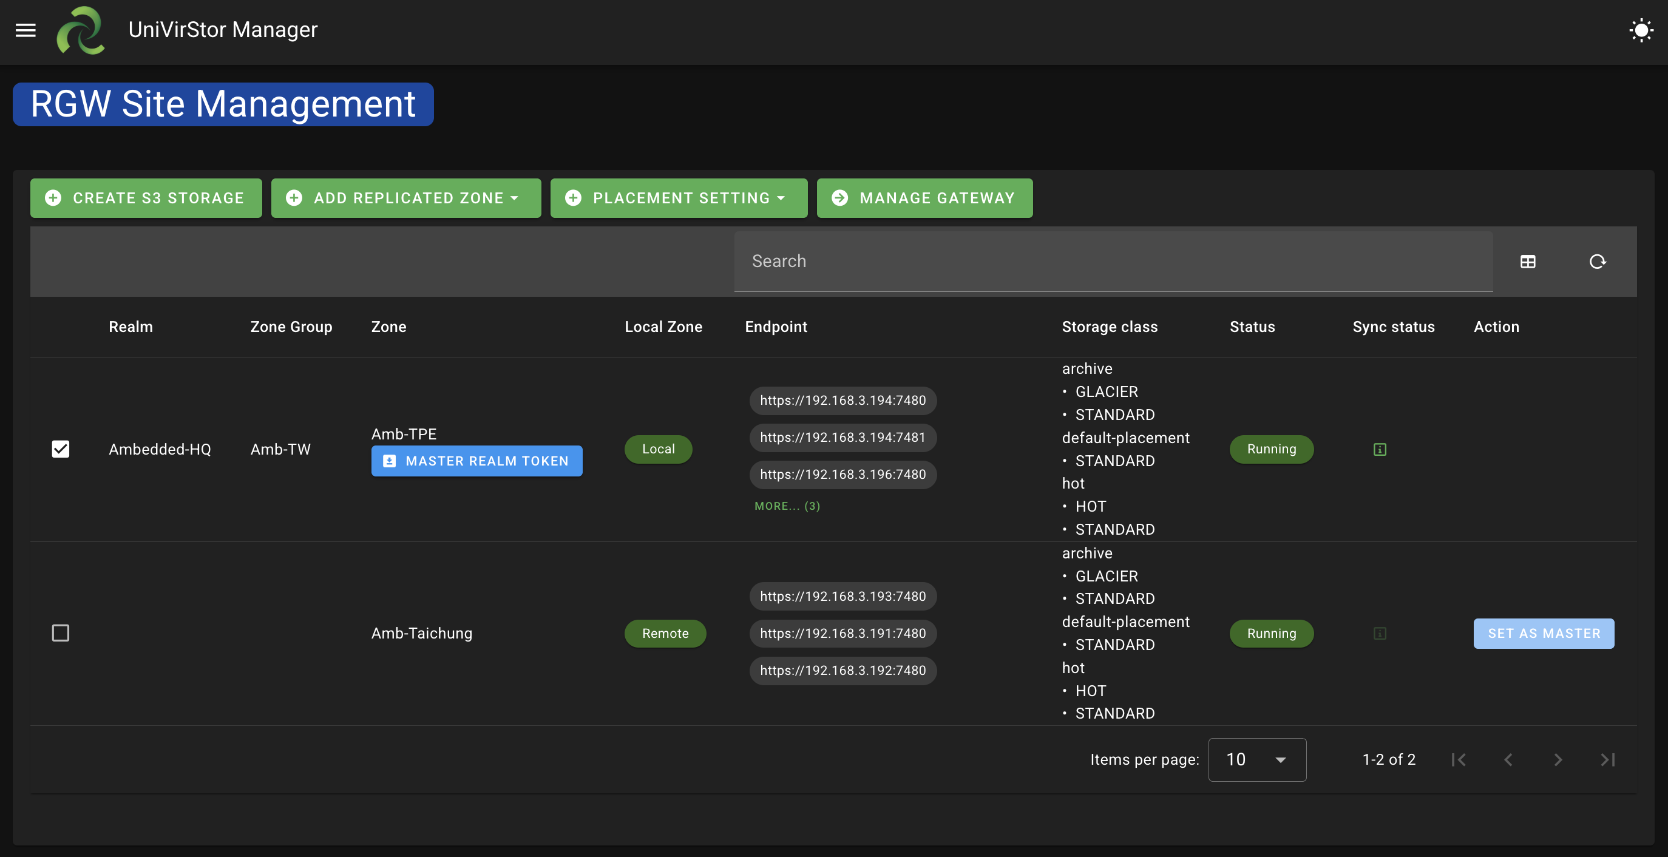Viewport: 1668px width, 857px height.
Task: Click Master Realm Token button
Action: 476,461
